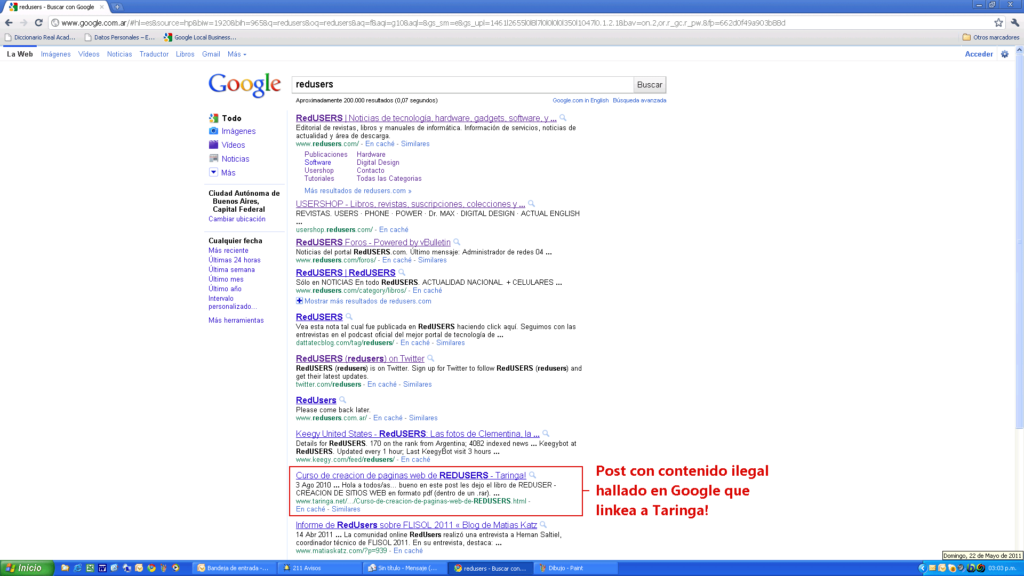
Task: Select the Videos sidebar icon
Action: click(x=213, y=145)
